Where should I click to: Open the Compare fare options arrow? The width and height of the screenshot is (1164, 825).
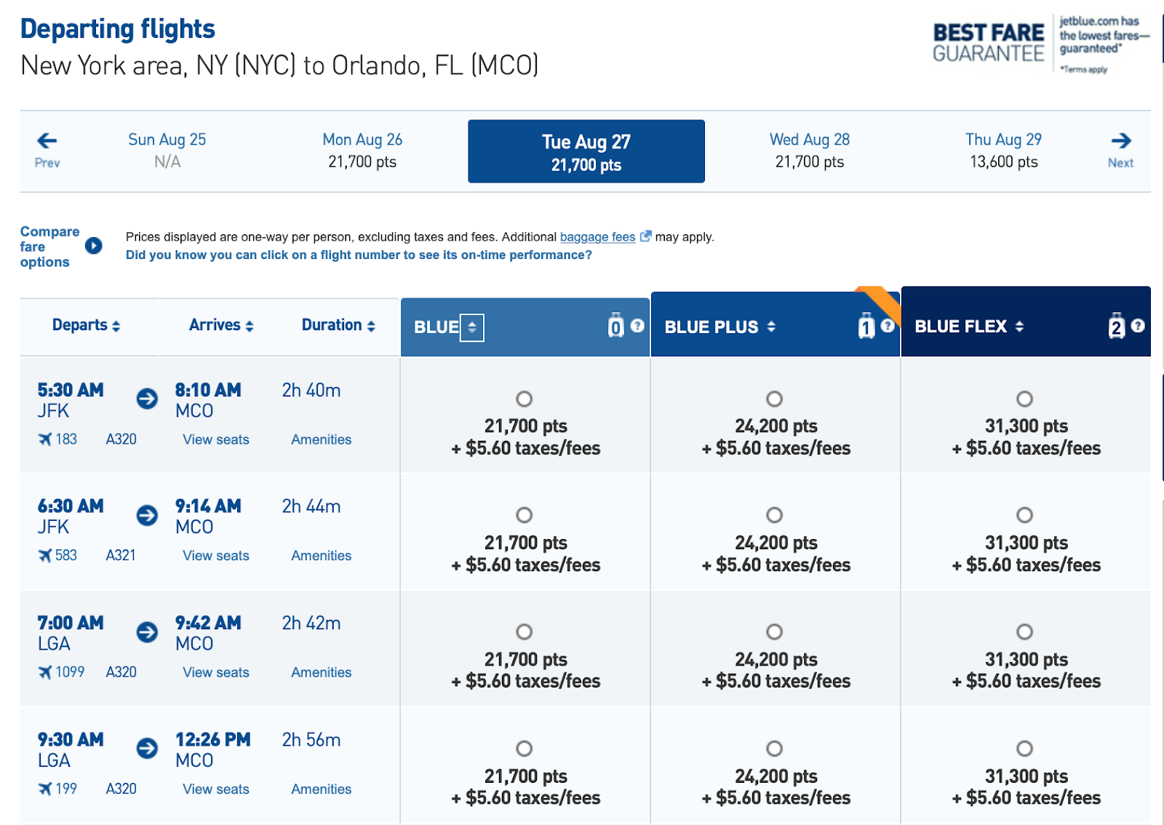[x=93, y=246]
